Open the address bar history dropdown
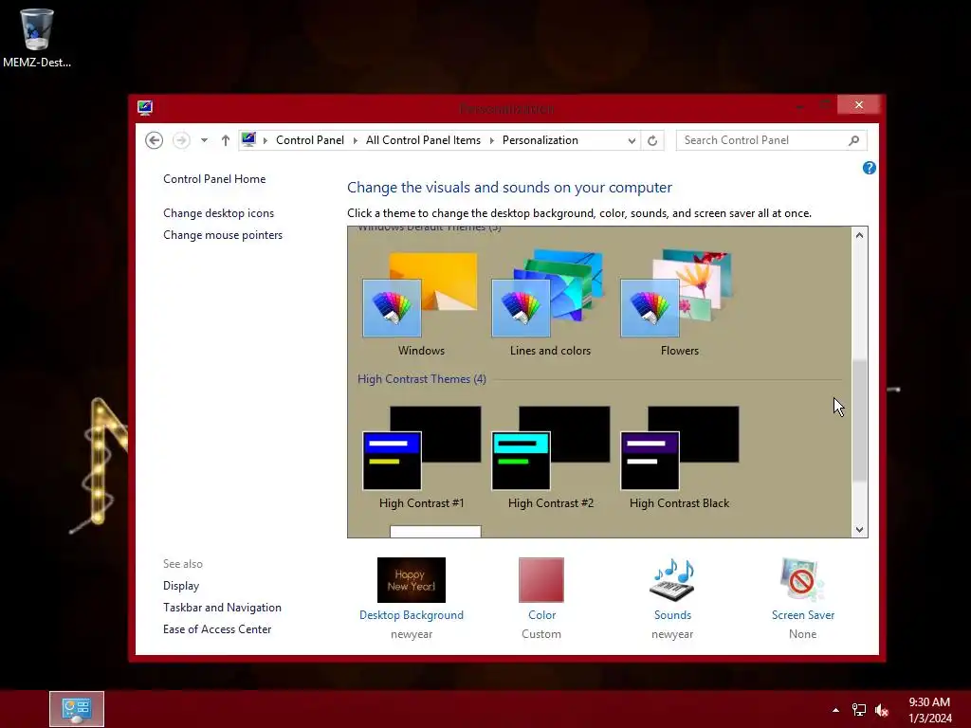This screenshot has width=971, height=728. click(x=631, y=140)
